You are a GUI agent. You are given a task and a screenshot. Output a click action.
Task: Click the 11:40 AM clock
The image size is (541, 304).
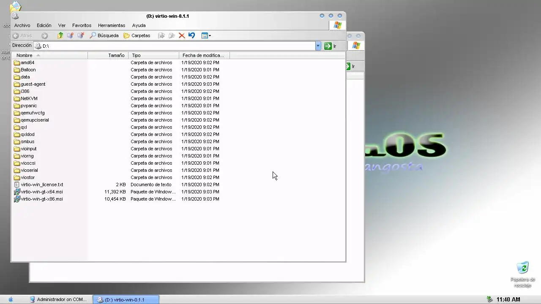[x=508, y=299]
